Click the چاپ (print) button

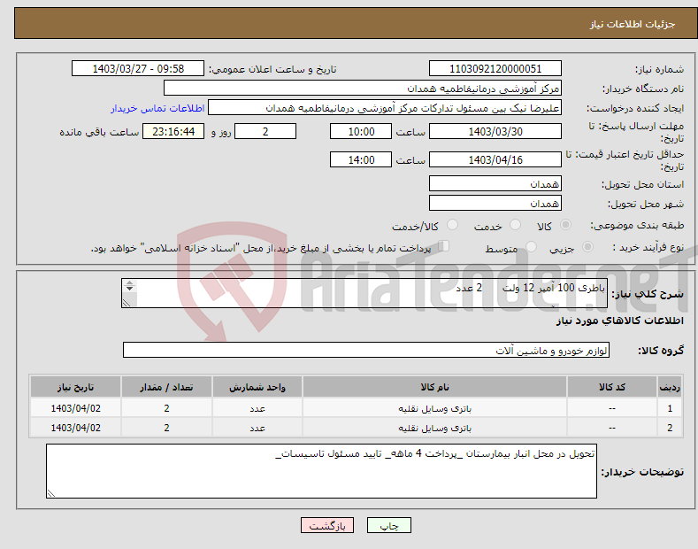click(388, 525)
